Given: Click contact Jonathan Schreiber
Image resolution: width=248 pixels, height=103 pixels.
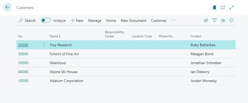Looking at the screenshot, I should tap(206, 63).
